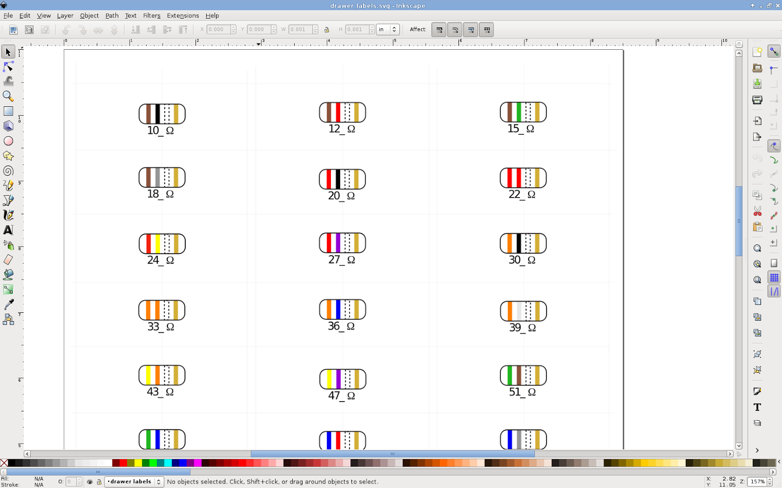This screenshot has width=782, height=488.
Task: Choose the Star and polygon tool
Action: [8, 156]
